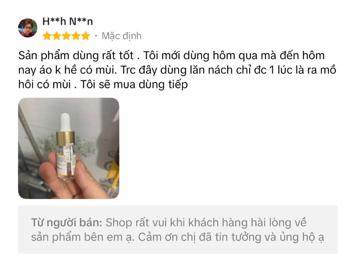Viewport: 356px width, 267px height.
Task: Select the fourth rating star
Action: pyautogui.click(x=76, y=36)
